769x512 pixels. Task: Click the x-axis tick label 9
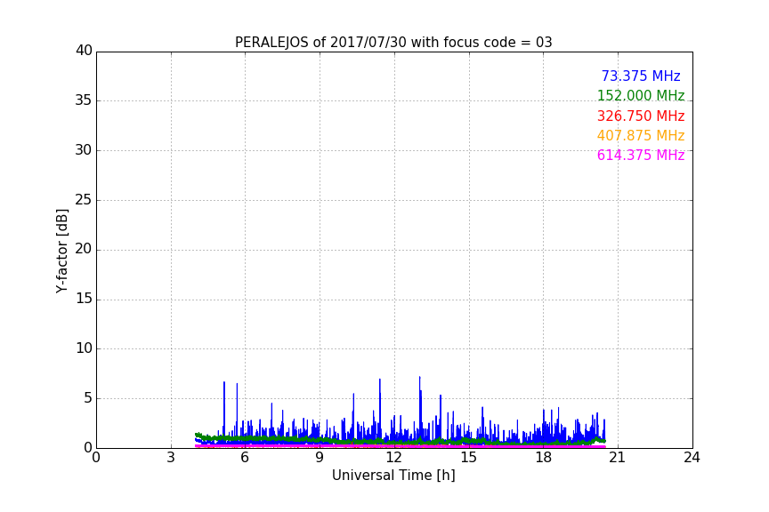(x=320, y=458)
